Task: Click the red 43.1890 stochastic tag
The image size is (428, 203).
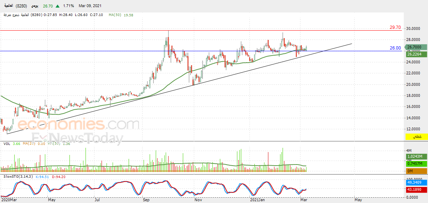Action: click(x=416, y=190)
